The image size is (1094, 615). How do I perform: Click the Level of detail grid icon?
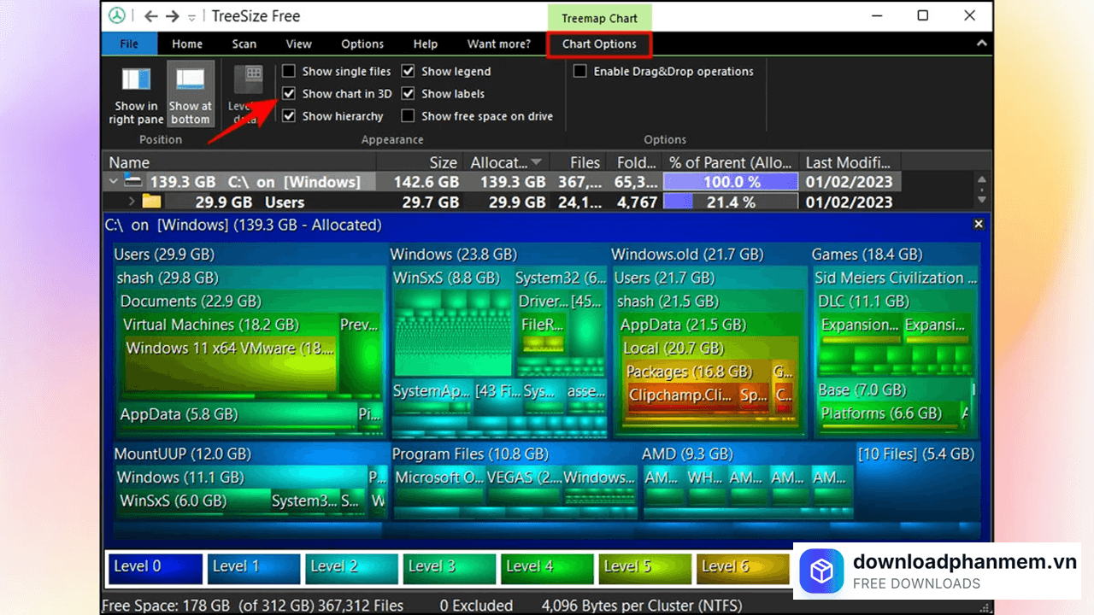click(x=252, y=77)
